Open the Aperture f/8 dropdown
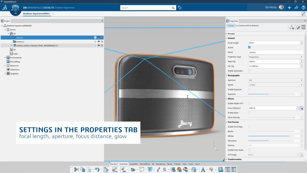Screen dimensions: 307x173 pos(275,80)
